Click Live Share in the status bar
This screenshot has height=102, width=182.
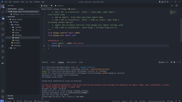coord(28,101)
